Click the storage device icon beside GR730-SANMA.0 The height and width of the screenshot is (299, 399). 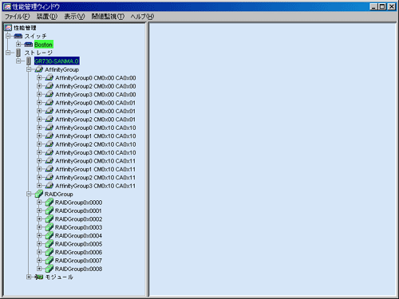pos(29,61)
